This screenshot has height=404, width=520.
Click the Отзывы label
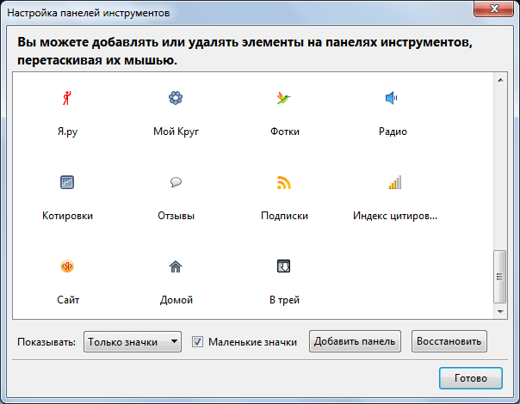tap(176, 216)
